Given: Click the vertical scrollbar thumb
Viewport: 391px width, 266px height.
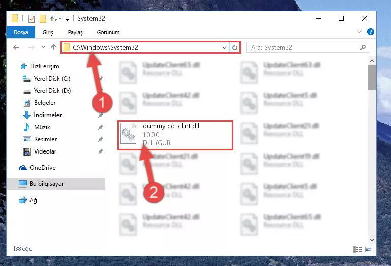Looking at the screenshot, I should [x=372, y=78].
